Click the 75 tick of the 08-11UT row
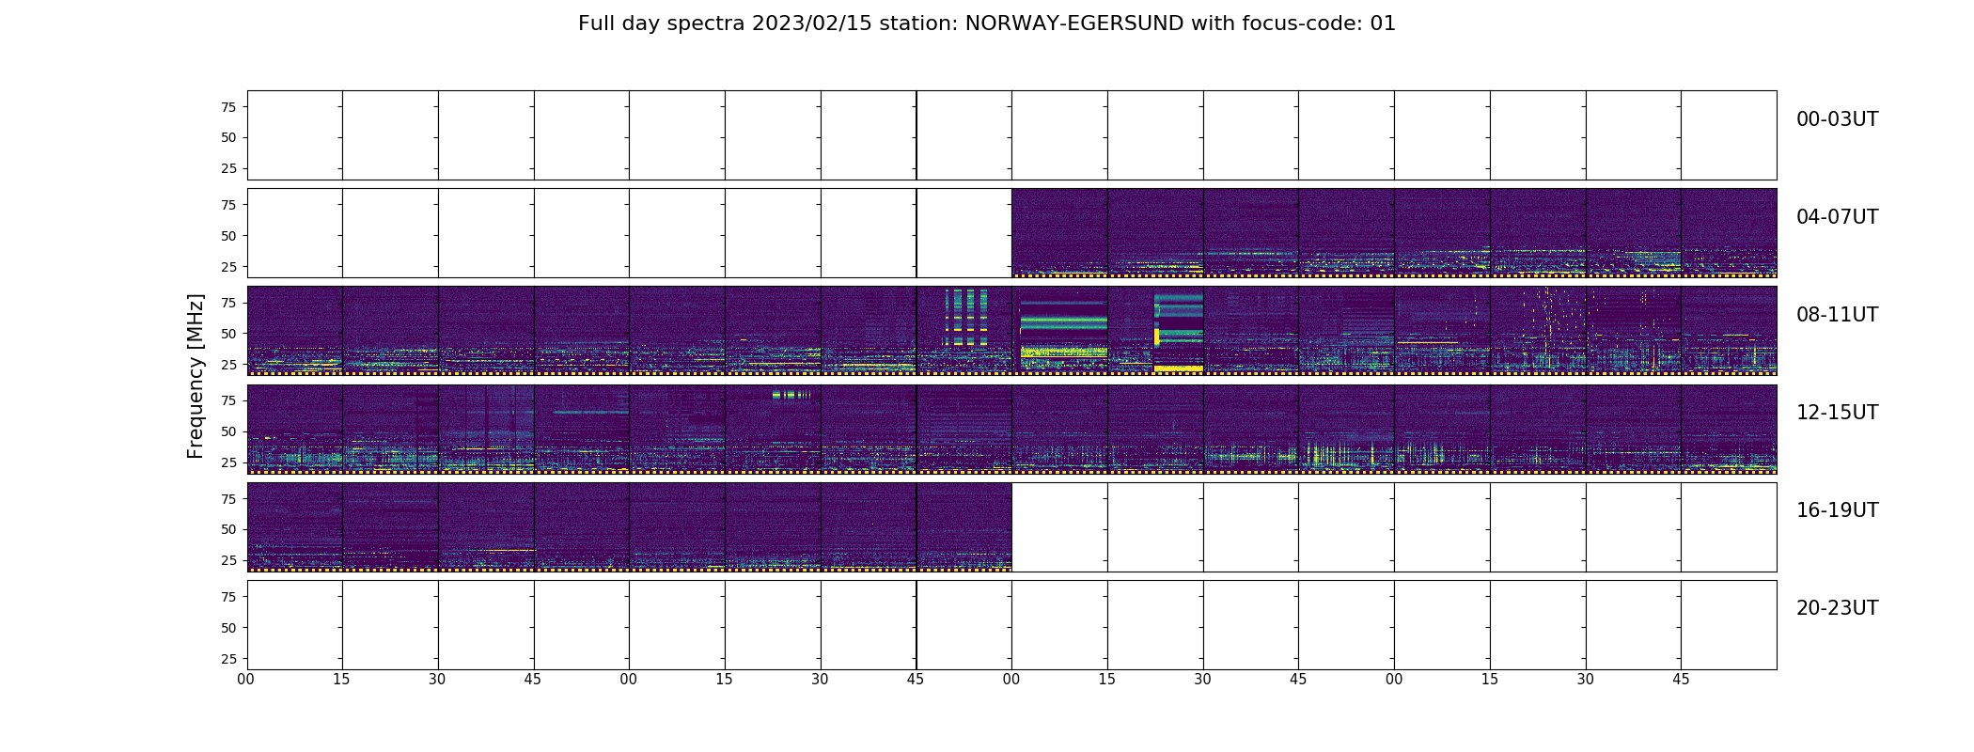This screenshot has width=1974, height=752. coord(227,303)
